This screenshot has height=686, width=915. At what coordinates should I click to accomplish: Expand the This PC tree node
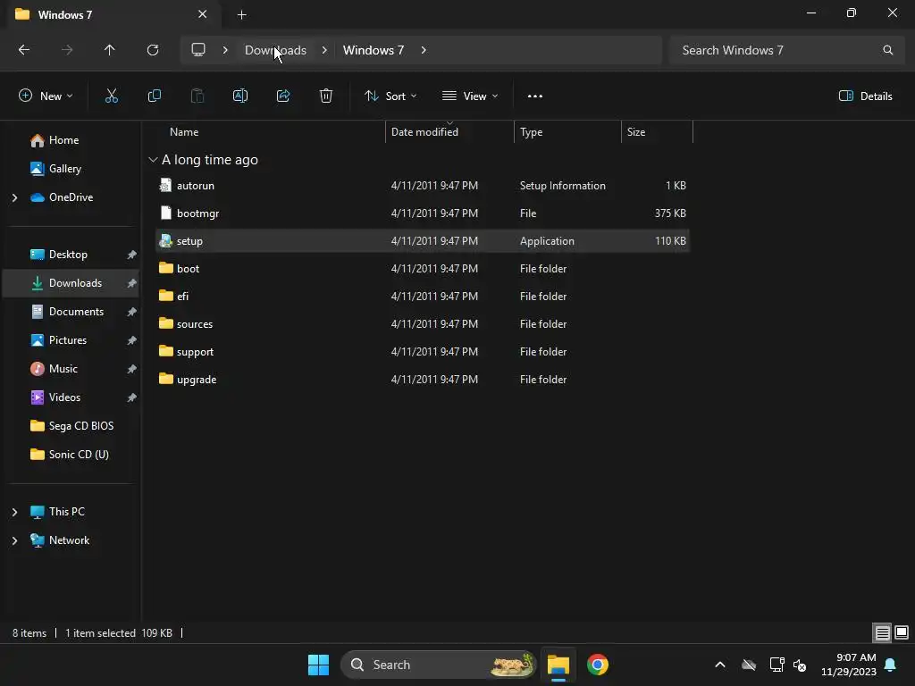pos(14,512)
